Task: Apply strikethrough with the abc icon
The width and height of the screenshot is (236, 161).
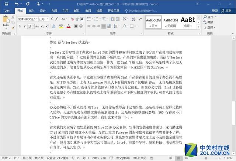Action: tap(37, 26)
